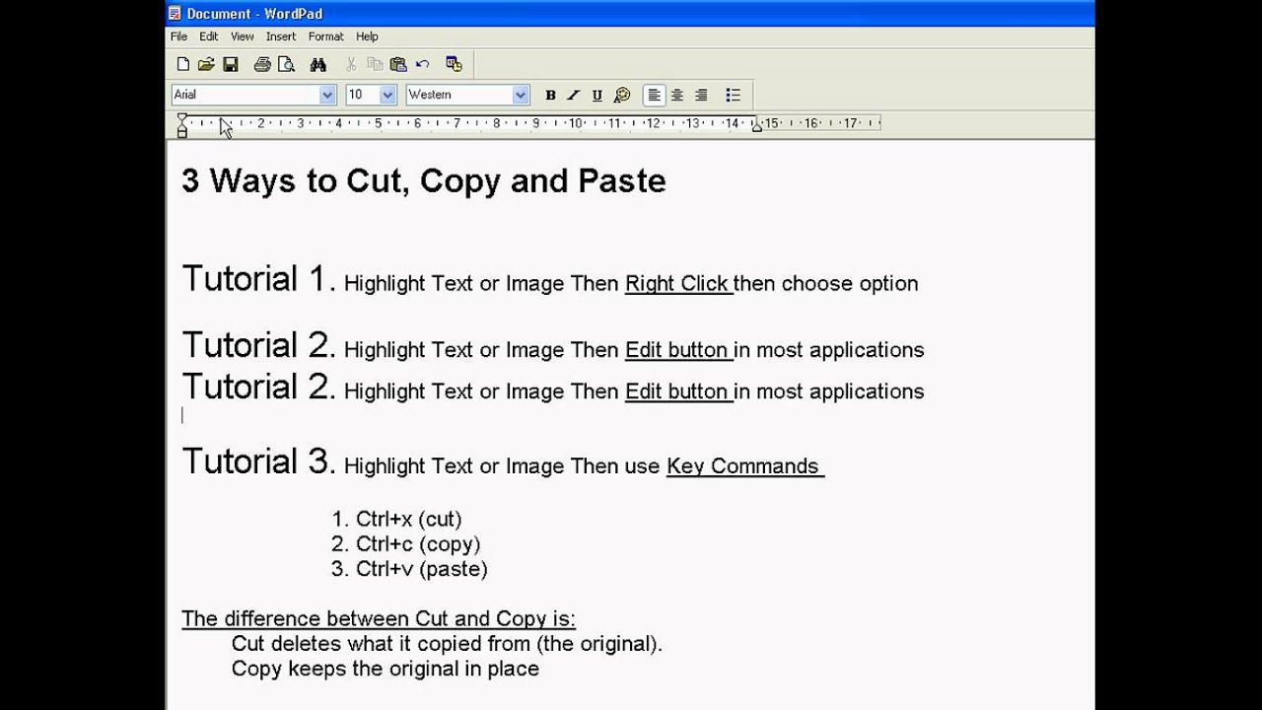
Task: Click the WordPad title bar icon
Action: pyautogui.click(x=175, y=13)
